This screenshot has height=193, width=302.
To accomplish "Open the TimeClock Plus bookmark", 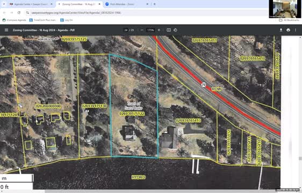I will pos(42,20).
